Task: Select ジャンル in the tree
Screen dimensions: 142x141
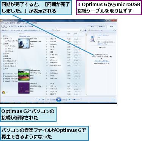Action: [9, 51]
